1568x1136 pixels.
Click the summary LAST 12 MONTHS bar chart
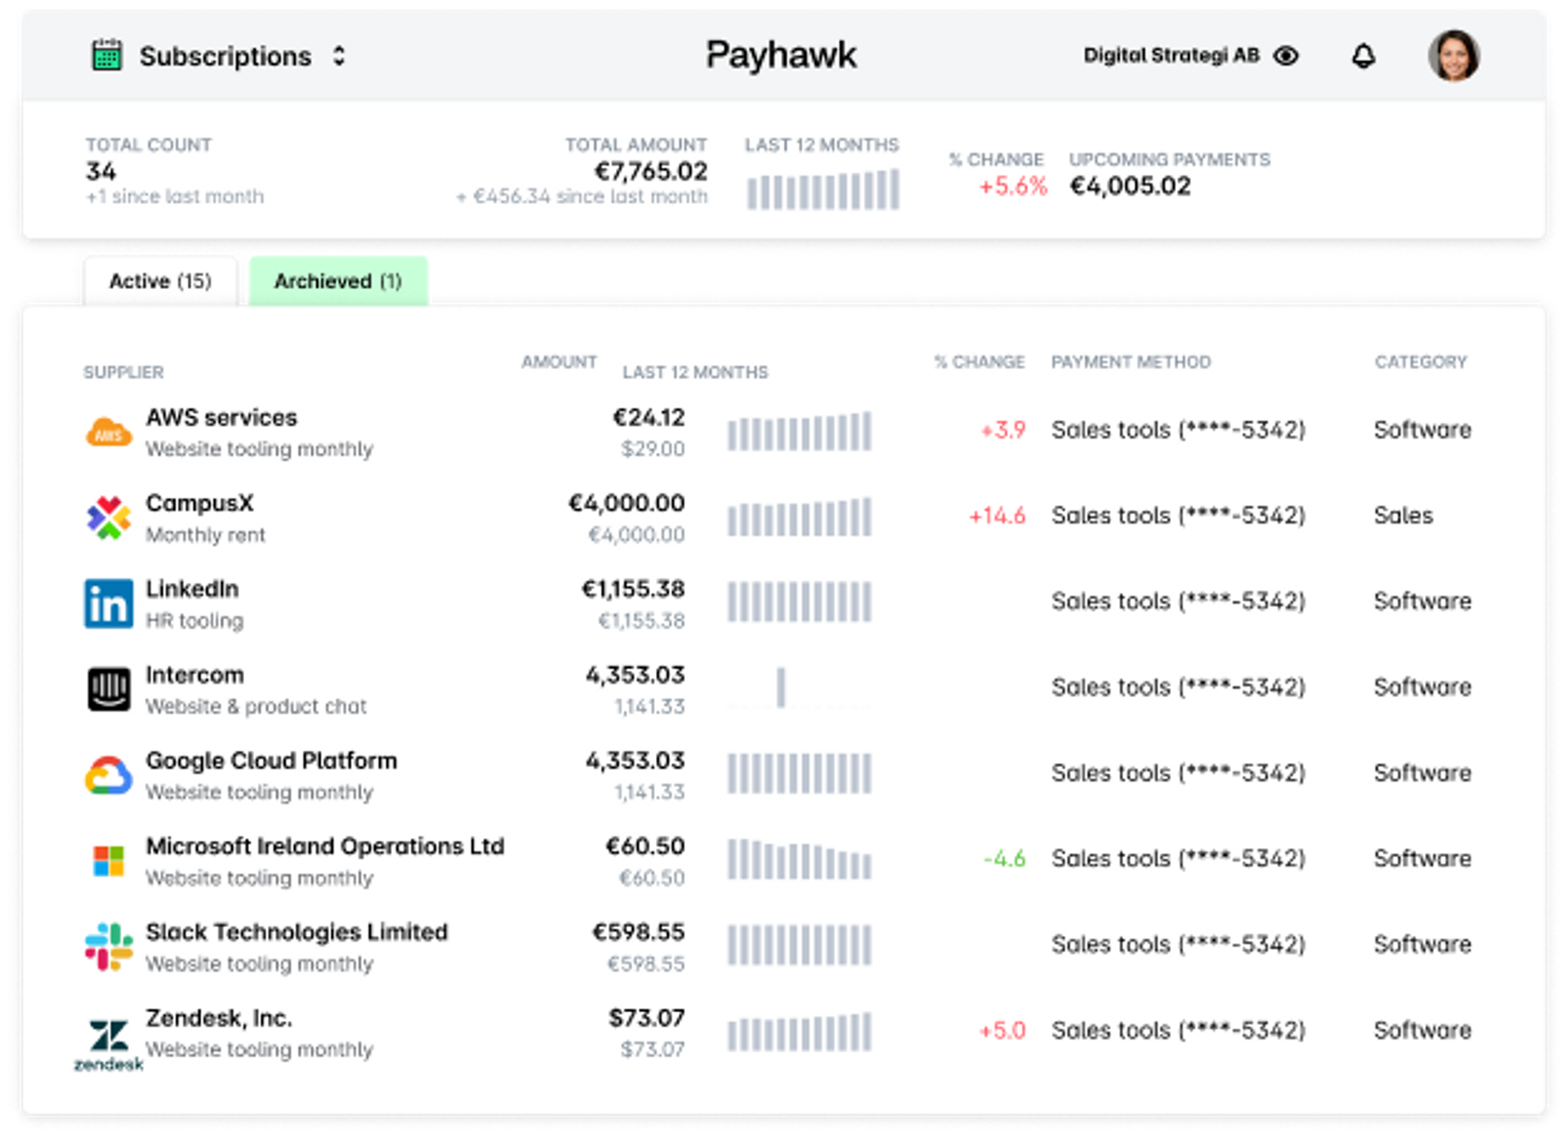[x=823, y=189]
